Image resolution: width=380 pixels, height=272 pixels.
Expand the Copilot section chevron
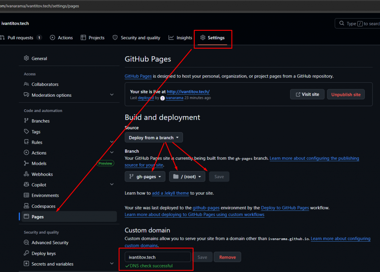click(112, 185)
